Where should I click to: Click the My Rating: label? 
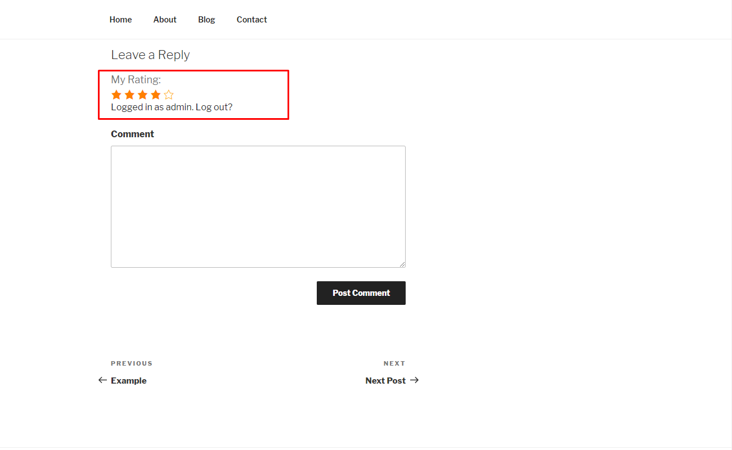[136, 79]
